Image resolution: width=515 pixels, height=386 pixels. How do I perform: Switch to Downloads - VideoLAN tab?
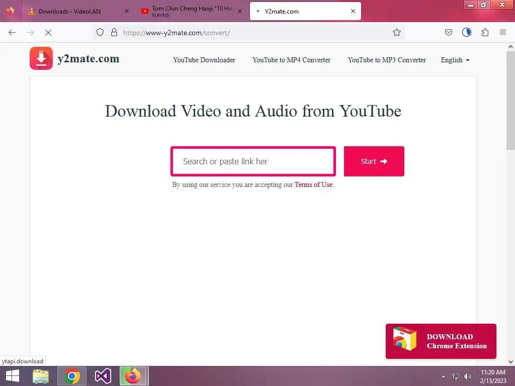click(78, 11)
